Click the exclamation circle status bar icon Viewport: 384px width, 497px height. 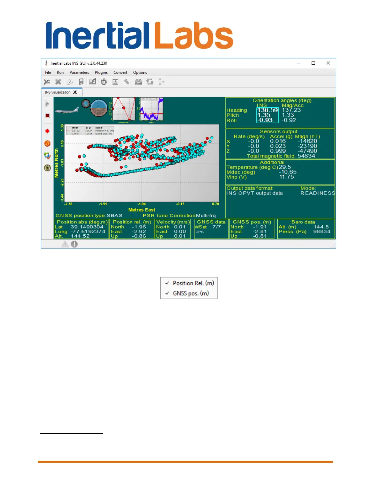(74, 244)
